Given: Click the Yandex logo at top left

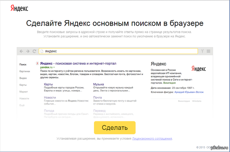Looking at the screenshot, I should (x=19, y=8).
